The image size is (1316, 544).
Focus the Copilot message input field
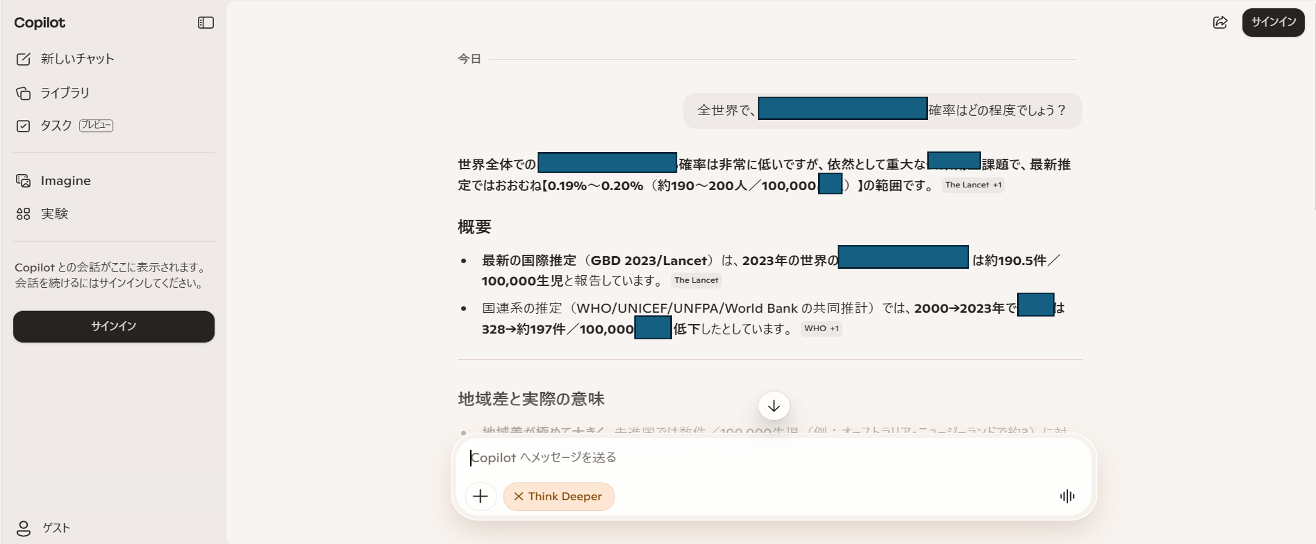coord(774,458)
